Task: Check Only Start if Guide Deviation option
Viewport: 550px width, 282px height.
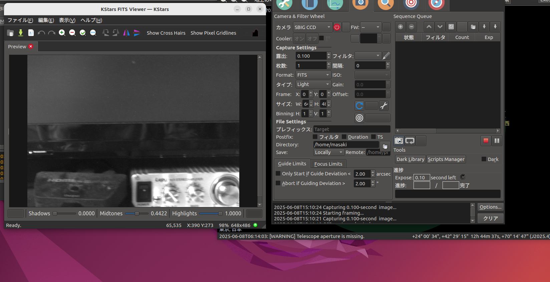Action: [x=278, y=173]
